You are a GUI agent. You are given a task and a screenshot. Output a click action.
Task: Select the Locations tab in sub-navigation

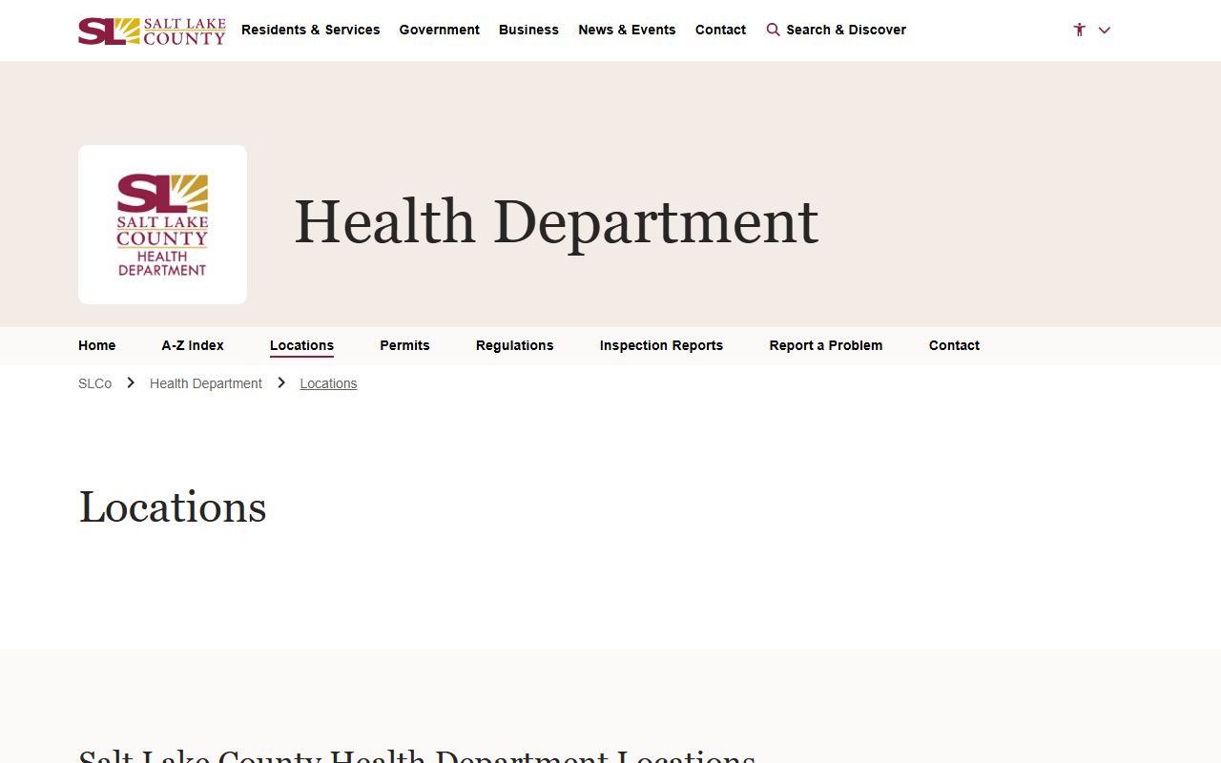click(x=301, y=345)
